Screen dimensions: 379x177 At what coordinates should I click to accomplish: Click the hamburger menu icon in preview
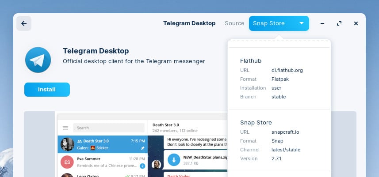[65, 128]
